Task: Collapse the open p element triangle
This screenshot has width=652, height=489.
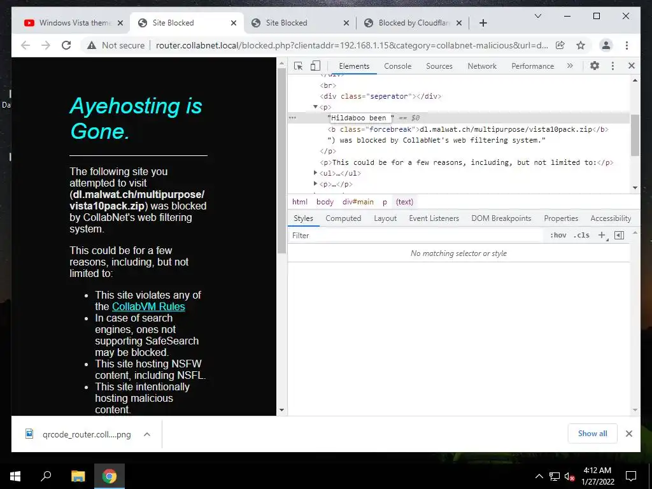Action: click(x=315, y=107)
